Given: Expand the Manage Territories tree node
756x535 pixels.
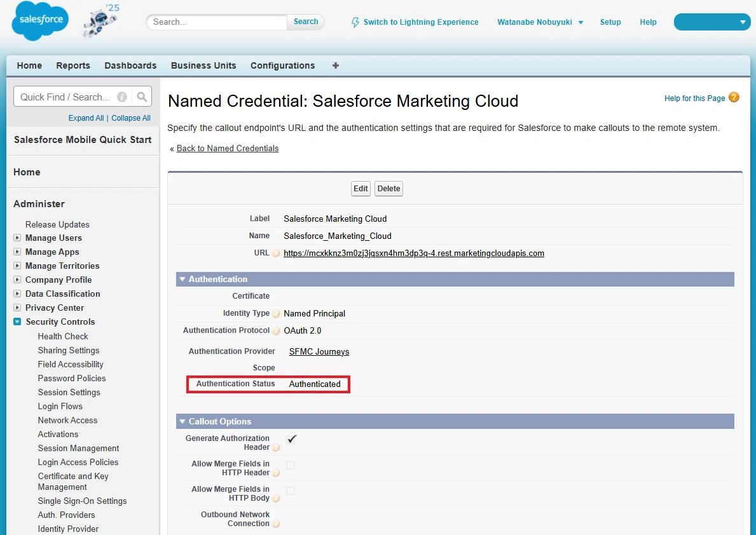Looking at the screenshot, I should (x=17, y=266).
